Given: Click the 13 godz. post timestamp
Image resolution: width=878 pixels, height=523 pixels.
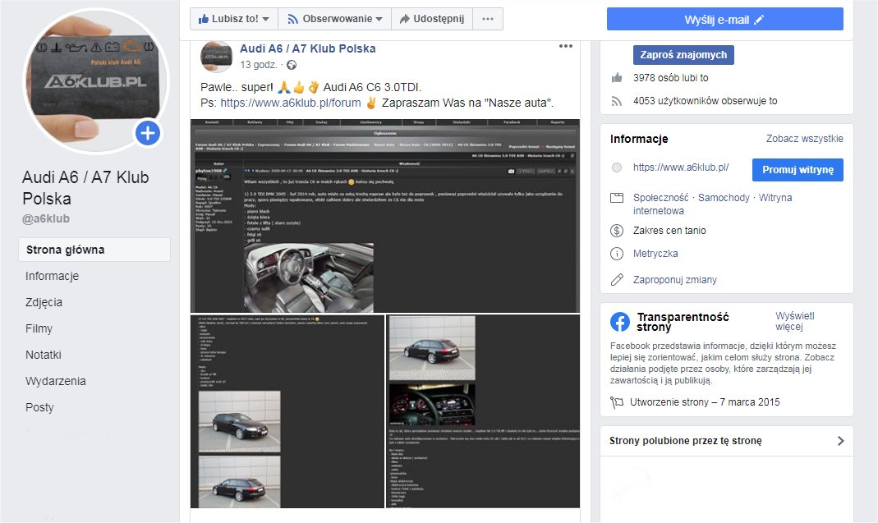Looking at the screenshot, I should coord(258,65).
